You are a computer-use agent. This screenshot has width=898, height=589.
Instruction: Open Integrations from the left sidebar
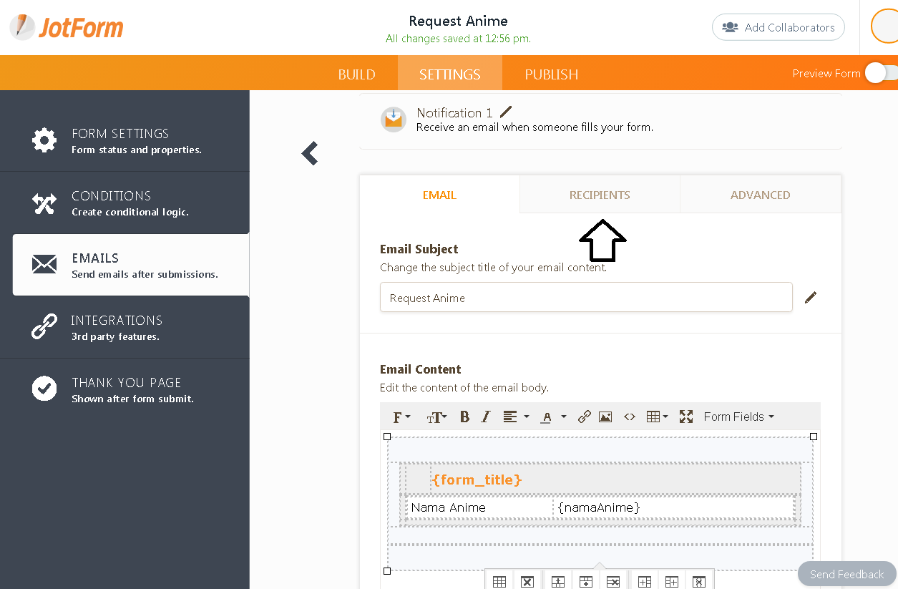pyautogui.click(x=116, y=327)
